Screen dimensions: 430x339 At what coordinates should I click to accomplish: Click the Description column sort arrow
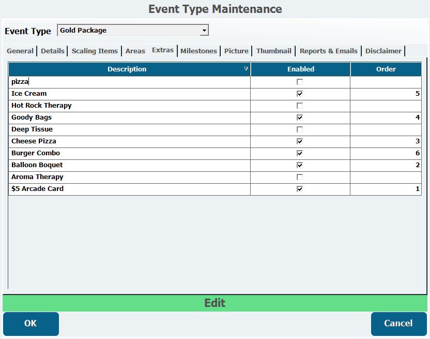[x=246, y=69]
